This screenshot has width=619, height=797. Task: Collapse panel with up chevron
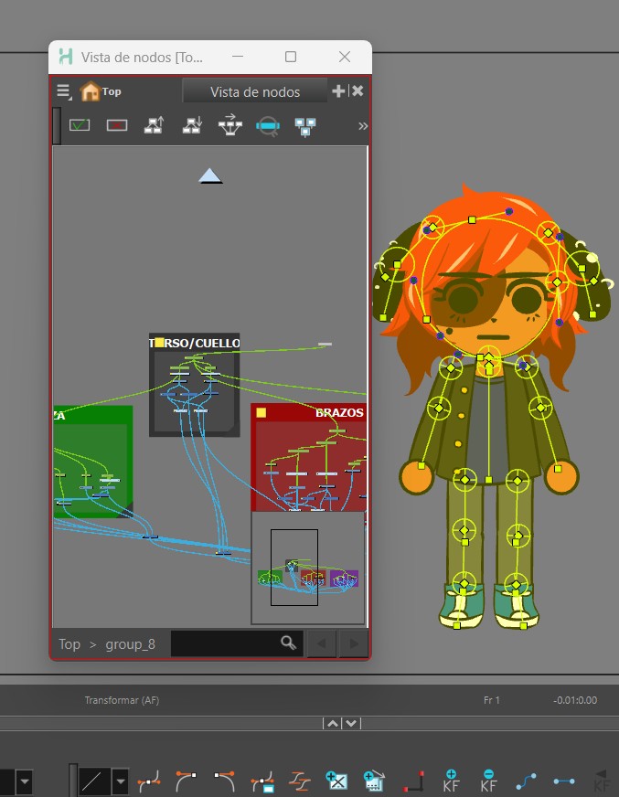pyautogui.click(x=332, y=723)
